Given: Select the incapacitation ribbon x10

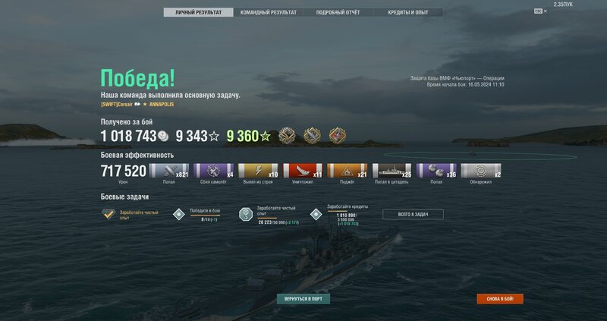Looking at the screenshot, I should pos(258,171).
